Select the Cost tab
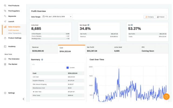This screenshot has height=108, width=173. 72,49
